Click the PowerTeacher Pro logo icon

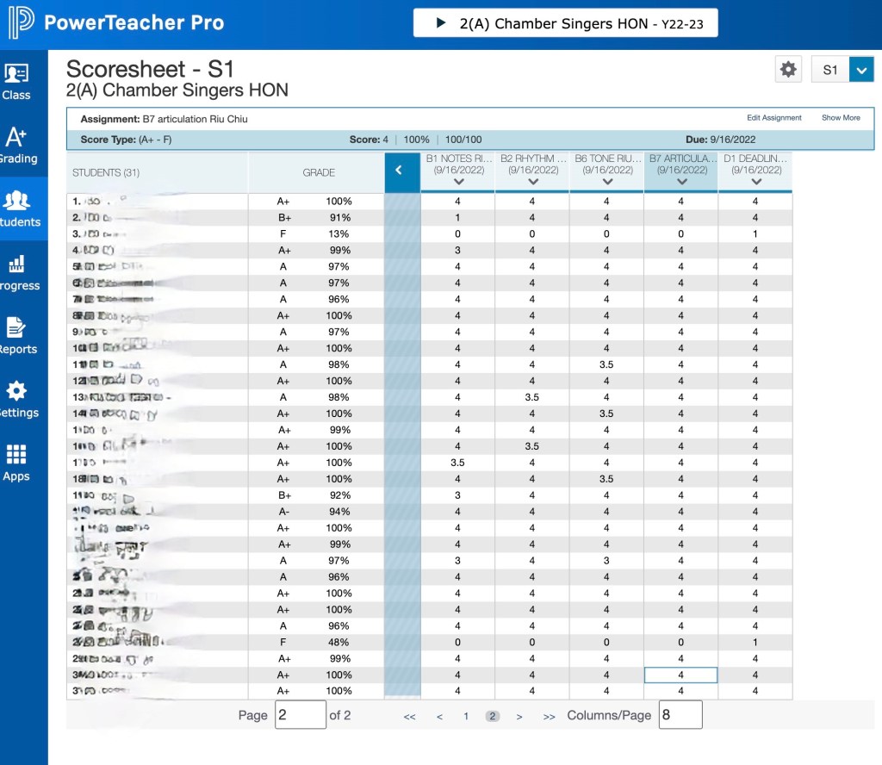point(21,23)
